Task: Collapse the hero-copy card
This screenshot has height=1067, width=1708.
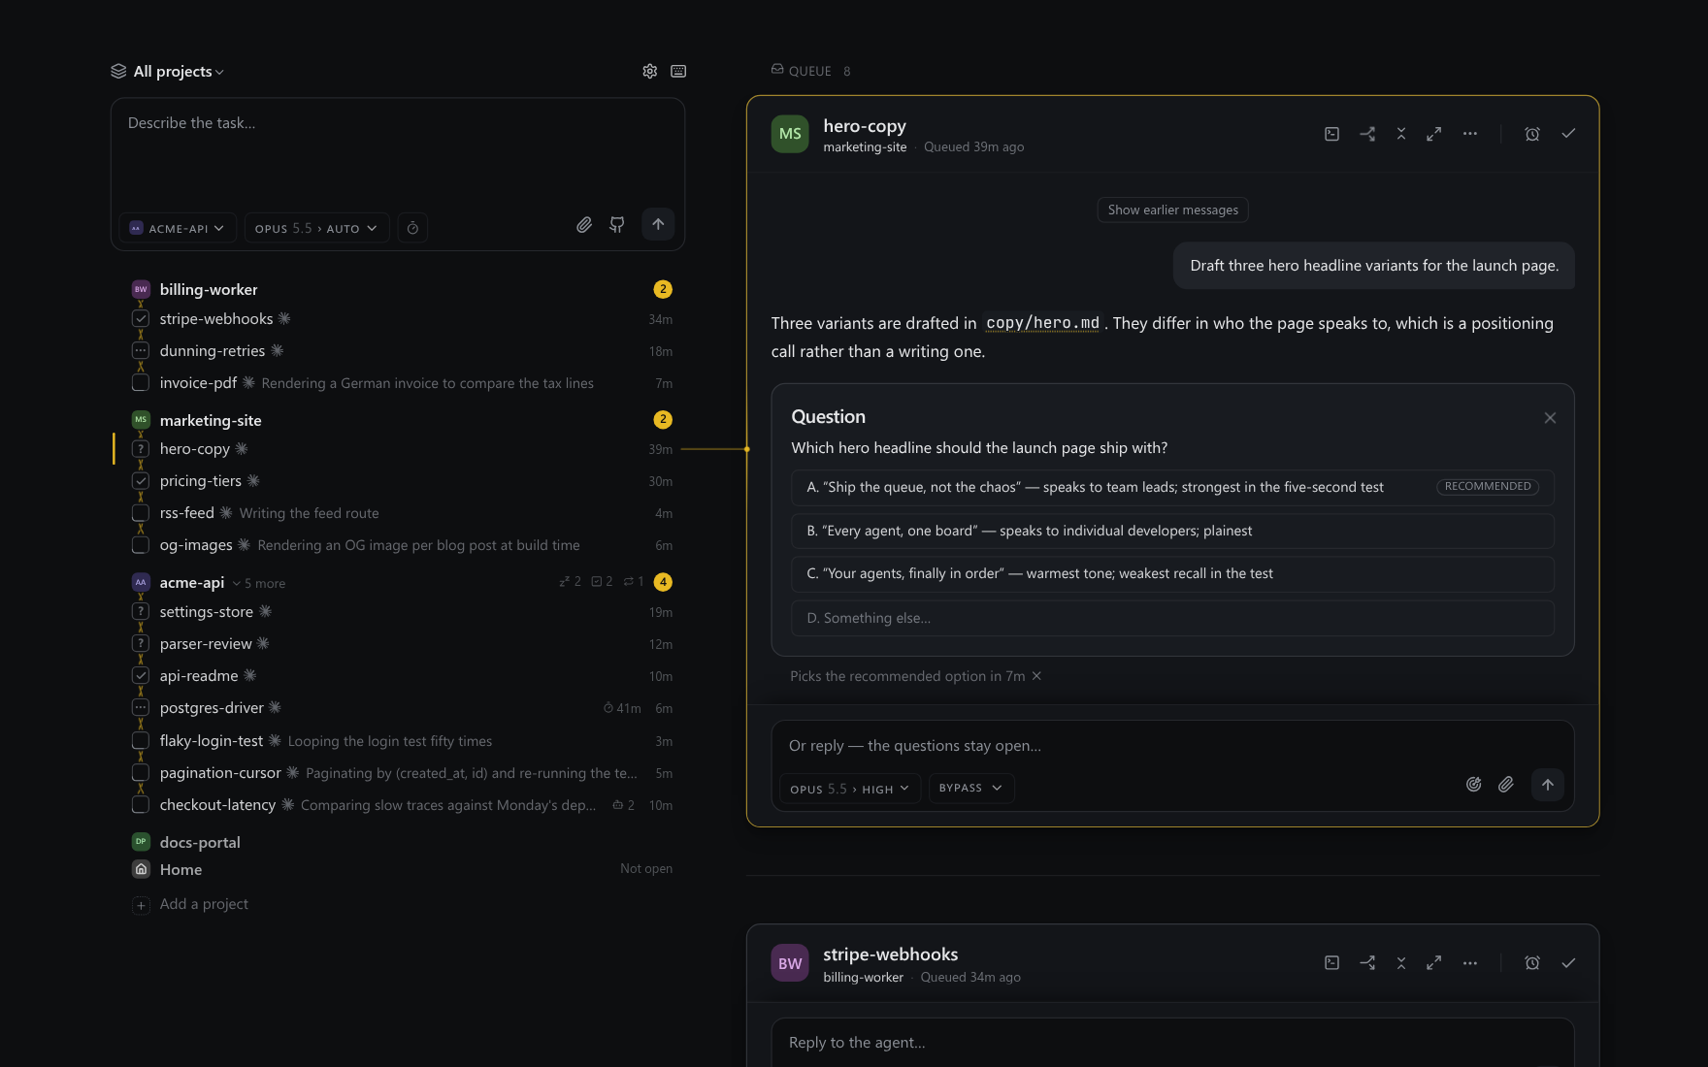Action: 1401,134
